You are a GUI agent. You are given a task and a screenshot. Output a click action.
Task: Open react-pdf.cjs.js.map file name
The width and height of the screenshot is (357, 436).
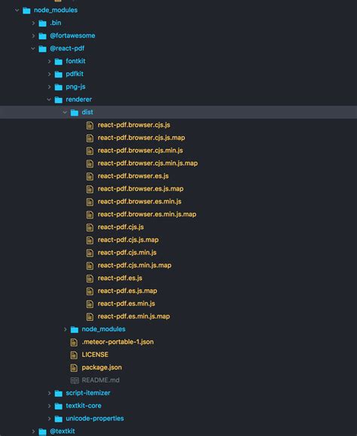point(128,240)
